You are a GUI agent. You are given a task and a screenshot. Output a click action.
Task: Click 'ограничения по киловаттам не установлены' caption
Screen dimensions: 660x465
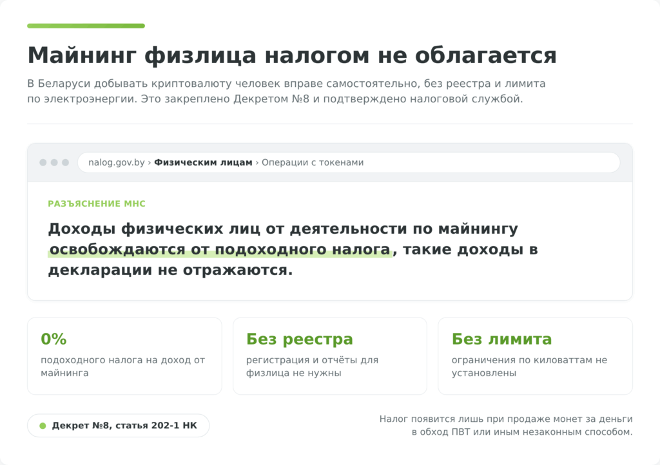pos(529,366)
